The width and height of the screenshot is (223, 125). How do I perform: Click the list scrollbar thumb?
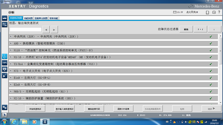point(220,51)
